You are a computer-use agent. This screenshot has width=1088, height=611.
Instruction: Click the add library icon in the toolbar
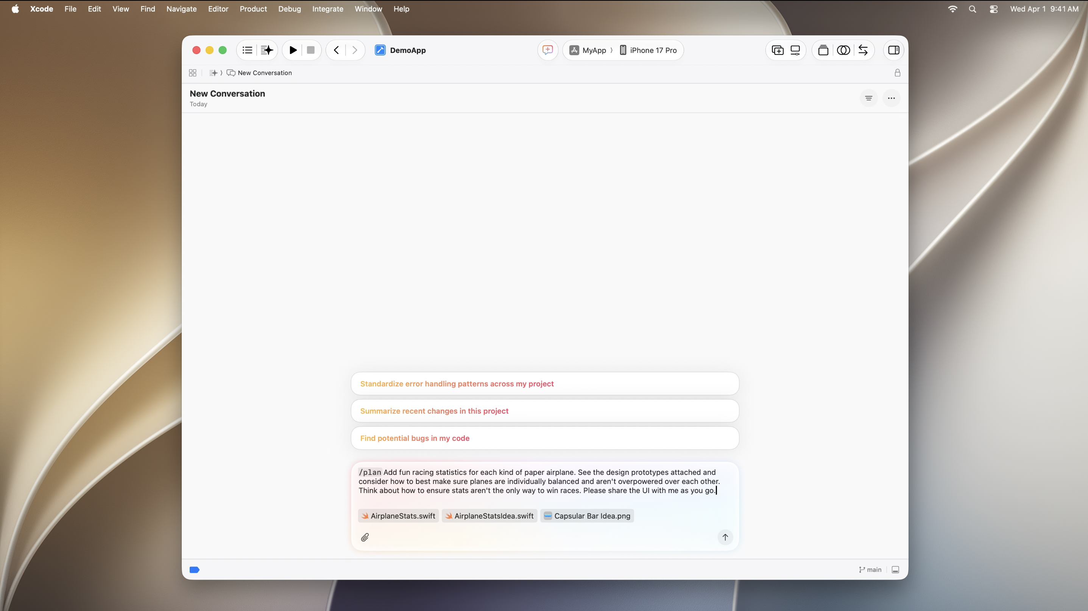pos(778,50)
